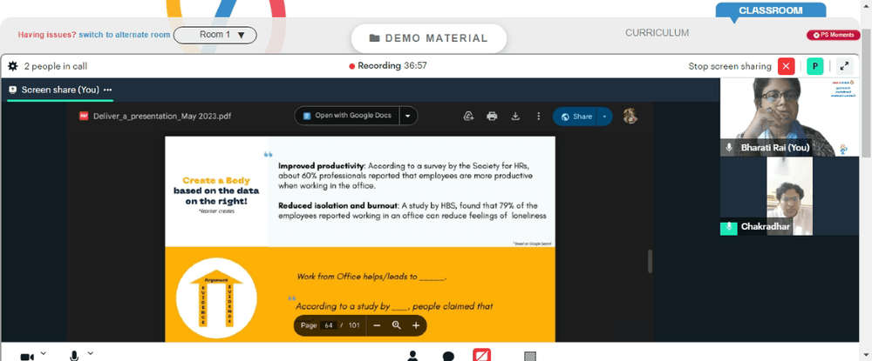
Task: Switch to the CLASSROOM tab
Action: tap(770, 10)
